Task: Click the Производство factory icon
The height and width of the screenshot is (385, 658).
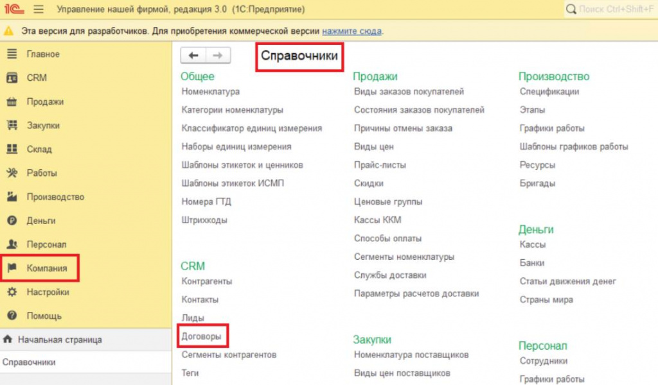Action: click(x=12, y=196)
